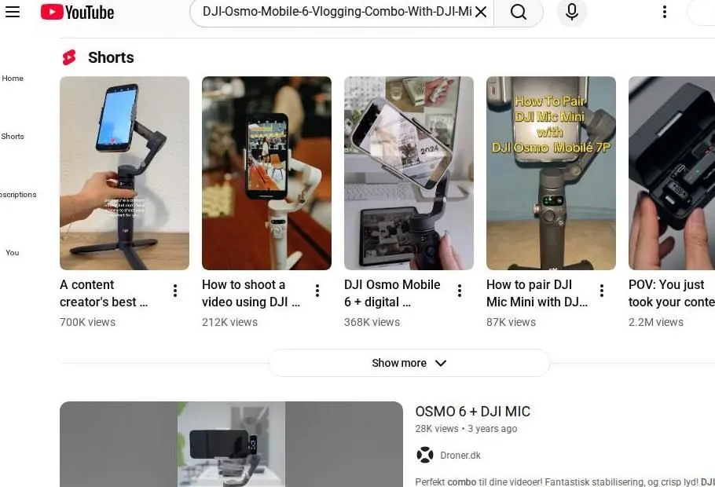The image size is (715, 487).
Task: Click the '2.2M views' text
Action: 656,322
